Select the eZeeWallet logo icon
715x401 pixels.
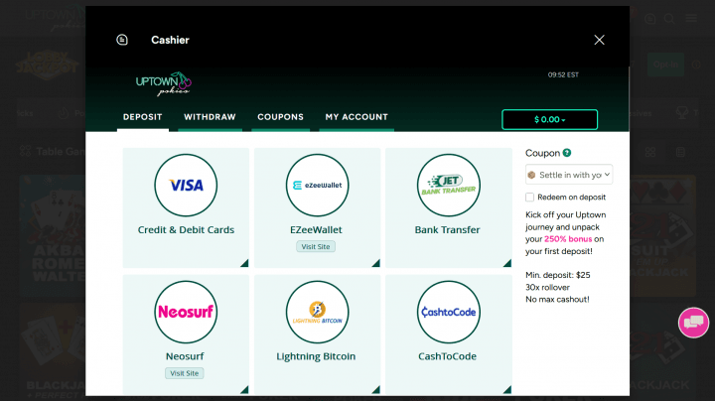point(318,185)
